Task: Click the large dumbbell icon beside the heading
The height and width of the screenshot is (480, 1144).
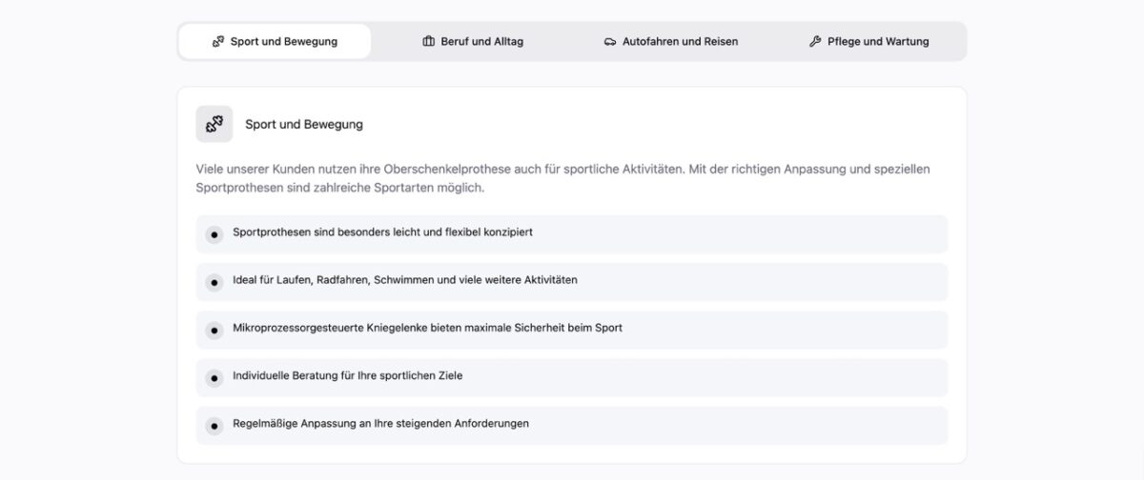Action: [214, 124]
